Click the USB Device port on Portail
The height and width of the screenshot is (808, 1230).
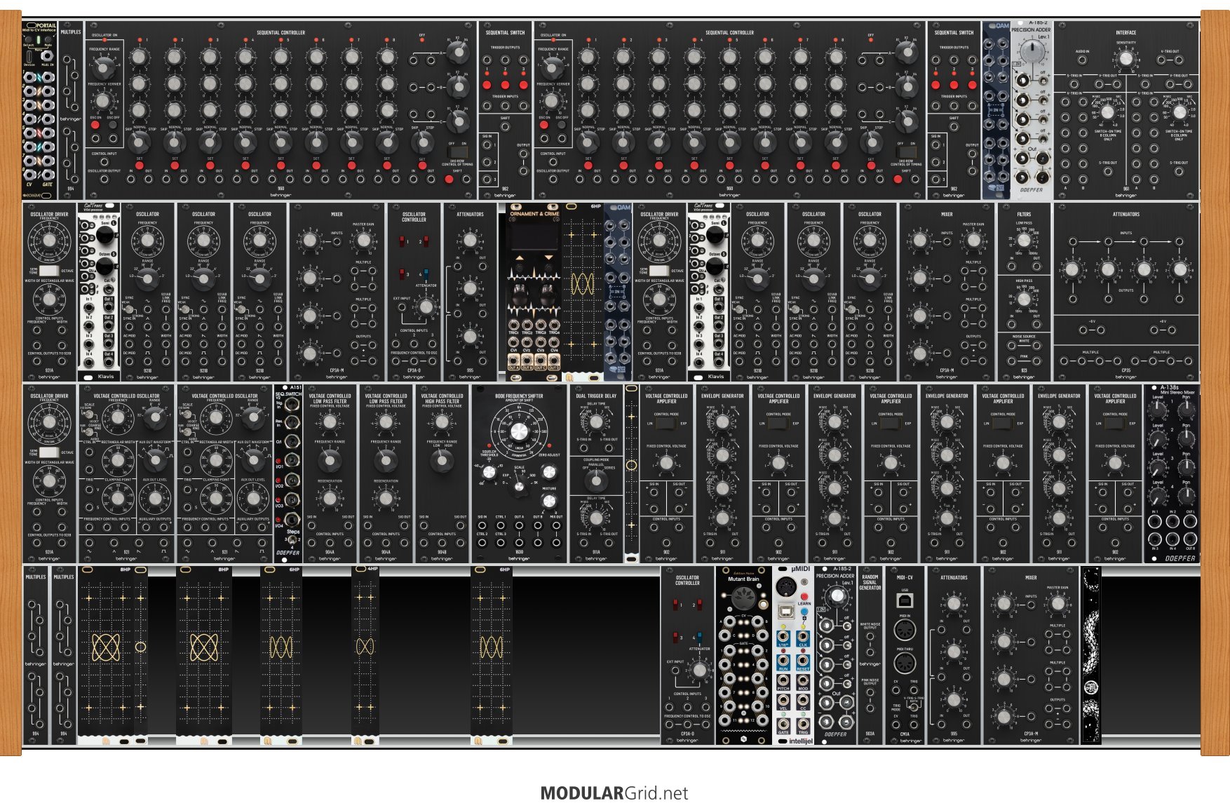click(29, 56)
